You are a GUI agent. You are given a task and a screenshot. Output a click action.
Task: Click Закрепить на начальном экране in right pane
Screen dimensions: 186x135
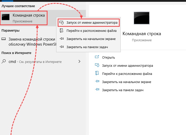point(127,82)
